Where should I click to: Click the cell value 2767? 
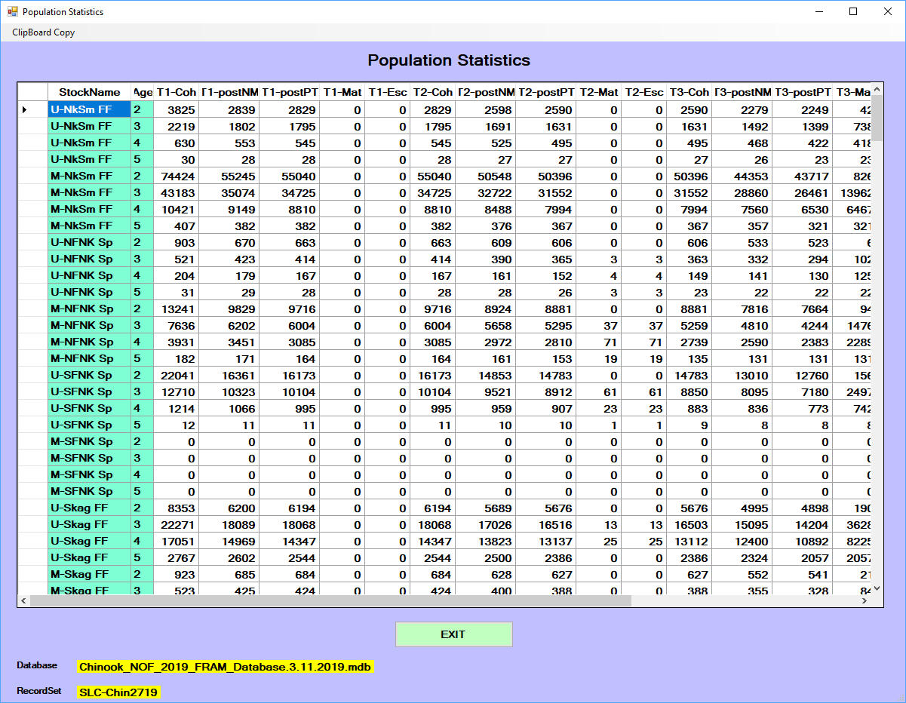pos(176,557)
